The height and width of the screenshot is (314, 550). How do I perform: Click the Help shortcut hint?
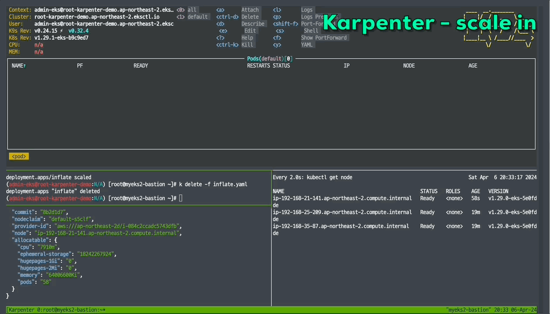point(247,38)
